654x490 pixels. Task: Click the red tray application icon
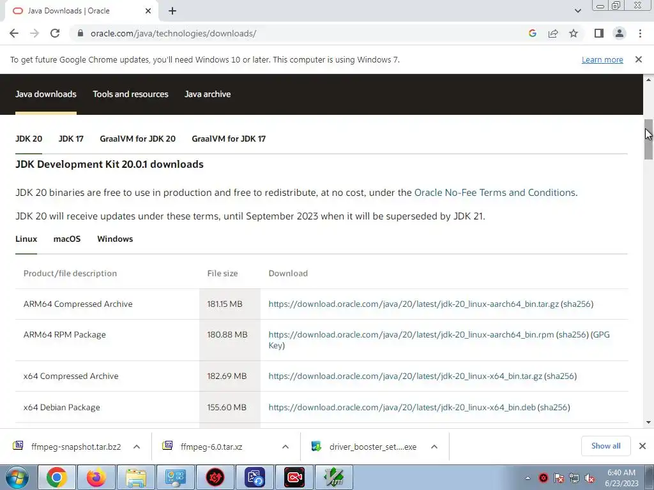click(x=543, y=478)
